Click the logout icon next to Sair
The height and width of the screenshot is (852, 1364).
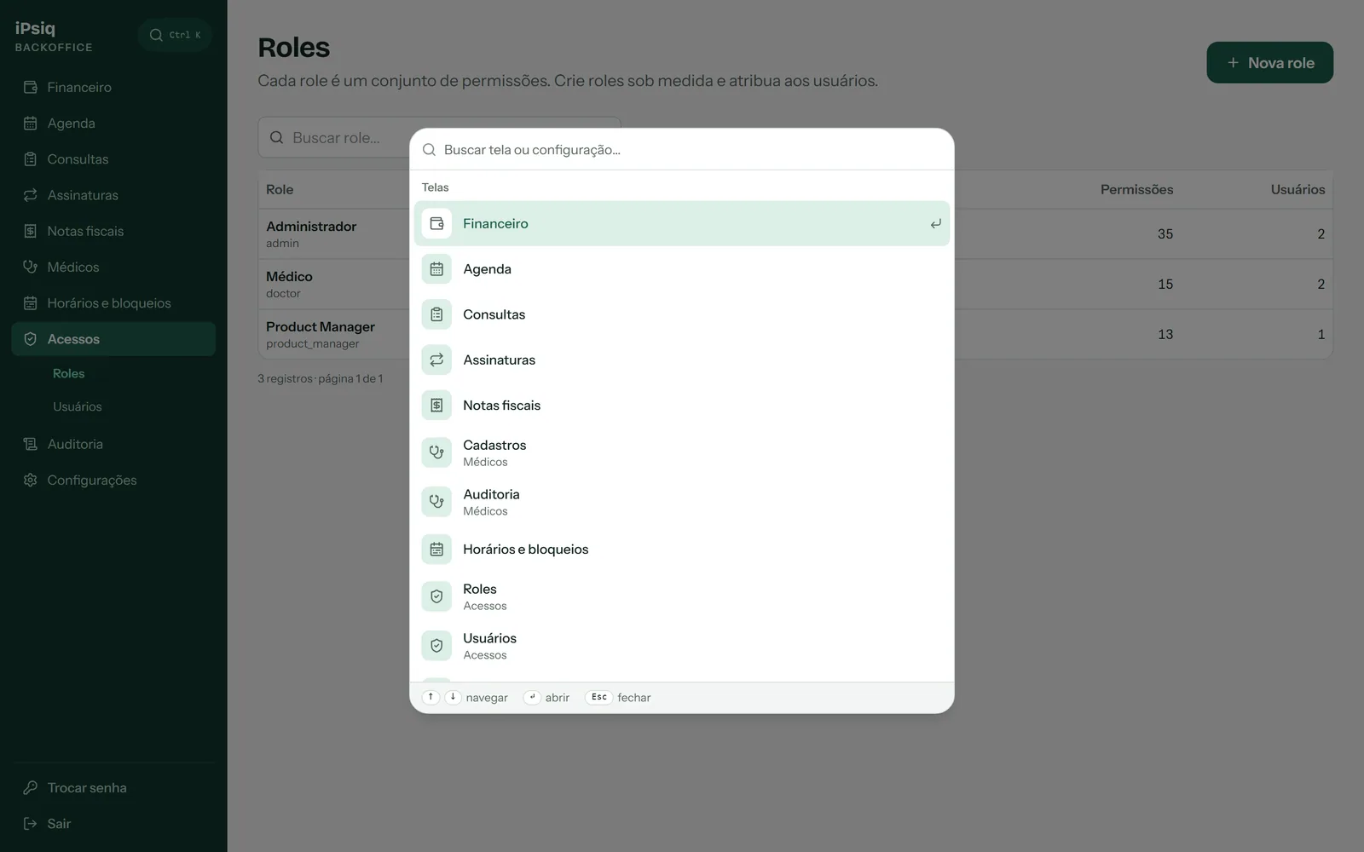31,823
